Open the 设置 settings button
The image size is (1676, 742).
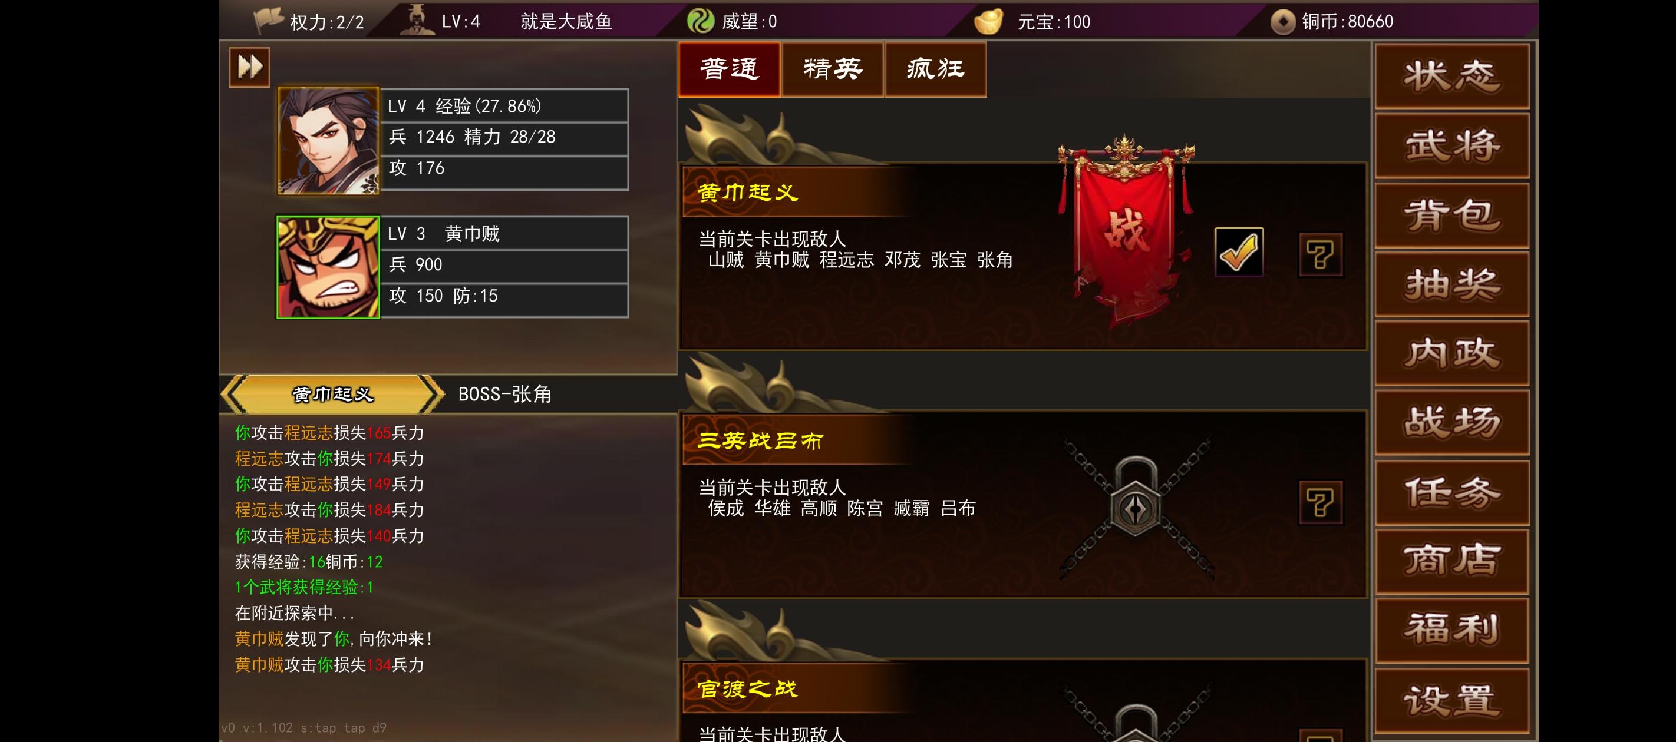1451,700
